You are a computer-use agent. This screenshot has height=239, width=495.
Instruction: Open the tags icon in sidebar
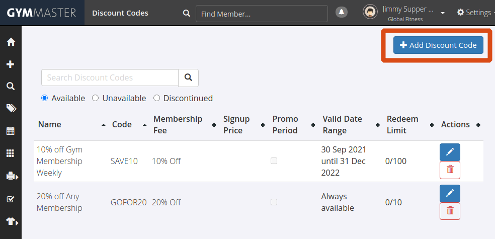(11, 109)
